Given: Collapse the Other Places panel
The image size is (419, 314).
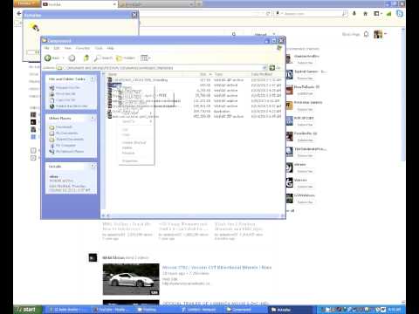Looking at the screenshot, I should (93, 118).
